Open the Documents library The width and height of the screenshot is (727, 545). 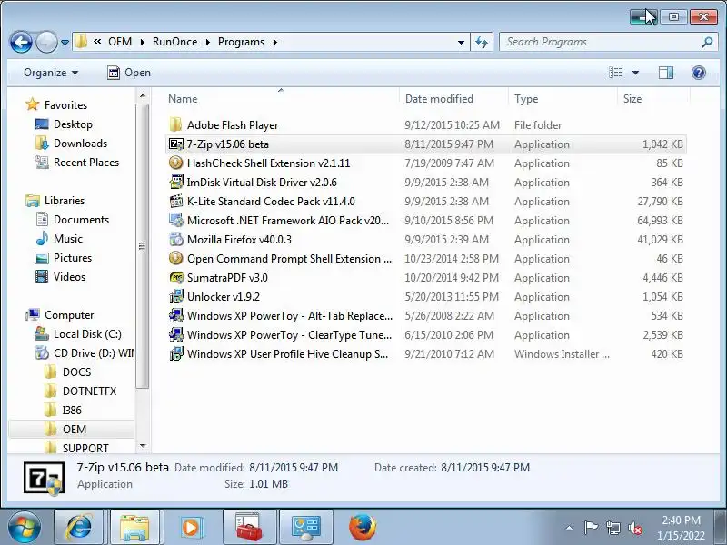tap(81, 219)
